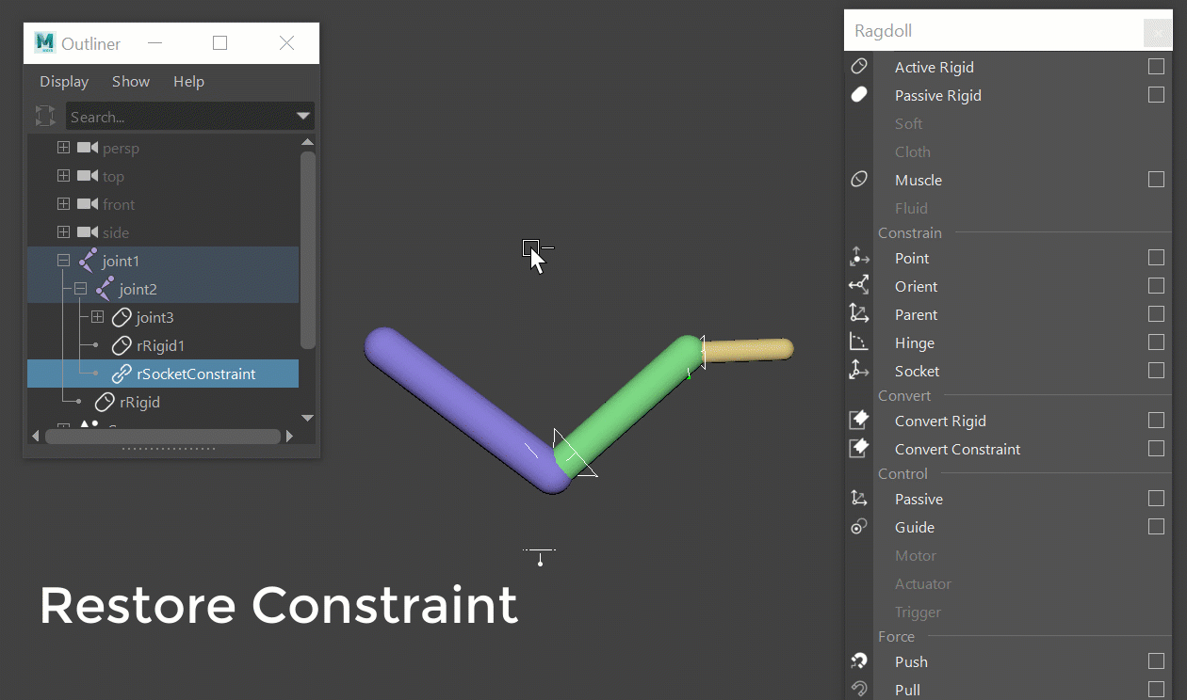
Task: Expand the top camera node
Action: (63, 176)
